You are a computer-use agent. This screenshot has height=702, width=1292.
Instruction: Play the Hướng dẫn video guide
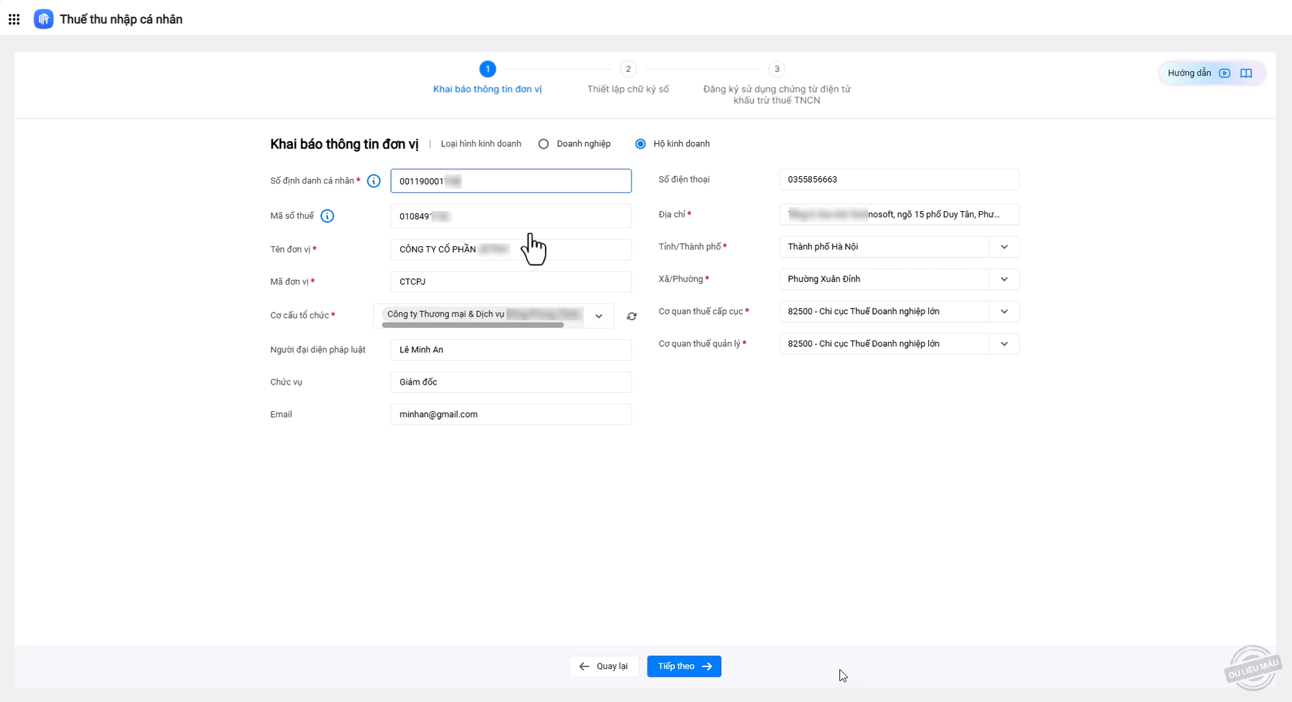tap(1224, 73)
